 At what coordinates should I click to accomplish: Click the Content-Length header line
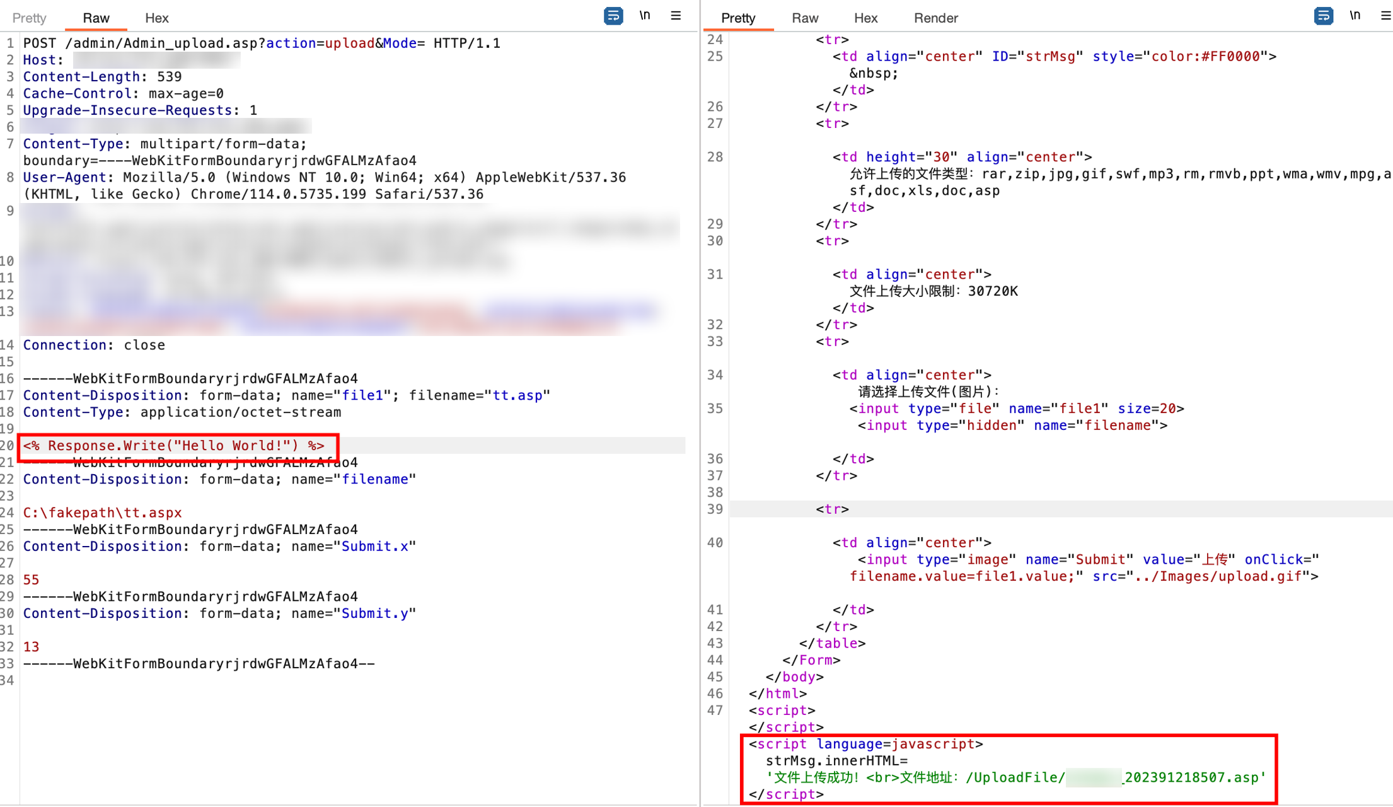pyautogui.click(x=102, y=76)
